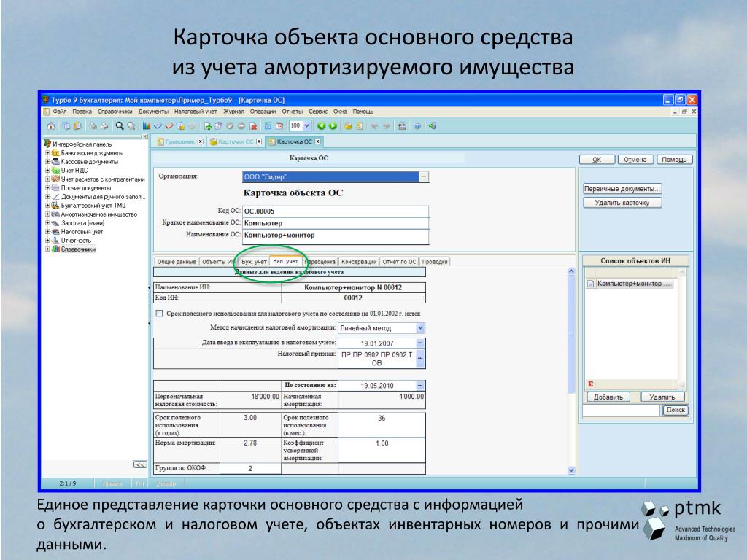Click the Поиск button
The height and width of the screenshot is (560, 747).
675,410
